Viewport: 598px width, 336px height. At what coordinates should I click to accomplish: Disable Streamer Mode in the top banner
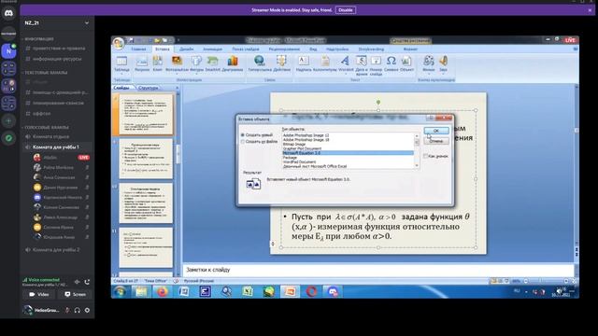346,10
